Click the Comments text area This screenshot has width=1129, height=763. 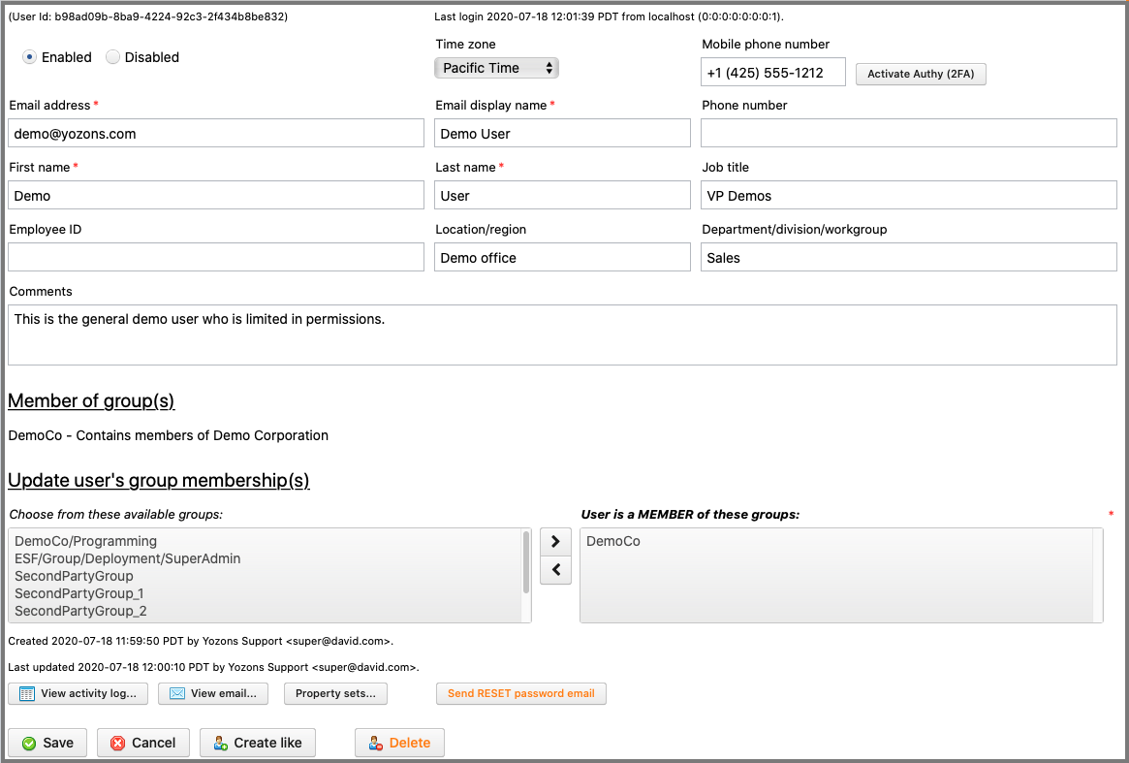(x=562, y=335)
